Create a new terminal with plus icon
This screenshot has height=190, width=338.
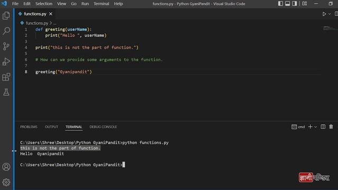[310, 127]
